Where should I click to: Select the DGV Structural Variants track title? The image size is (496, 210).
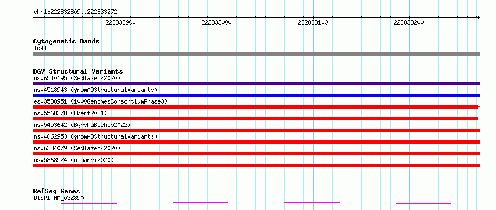78,71
